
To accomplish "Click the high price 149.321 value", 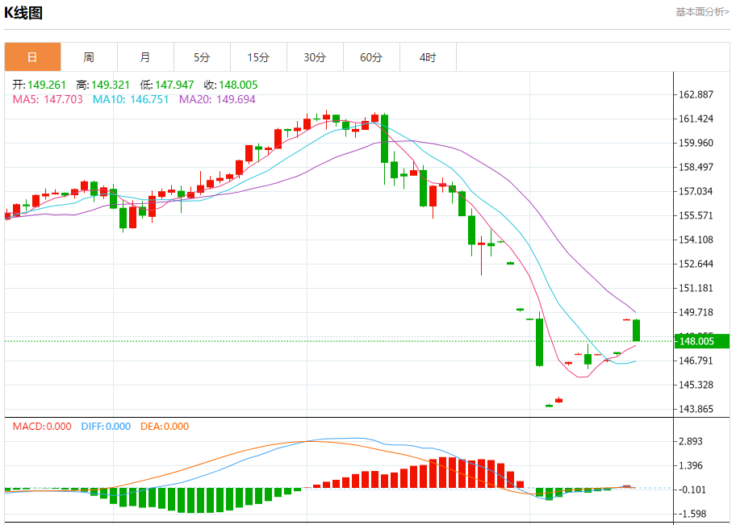I will pyautogui.click(x=111, y=85).
